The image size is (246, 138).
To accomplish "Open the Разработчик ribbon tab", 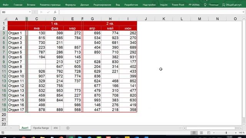I will [131, 5].
